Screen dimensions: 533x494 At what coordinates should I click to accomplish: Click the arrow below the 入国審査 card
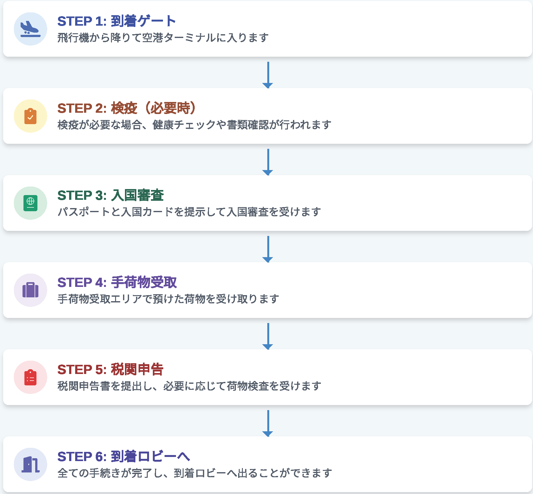(268, 249)
